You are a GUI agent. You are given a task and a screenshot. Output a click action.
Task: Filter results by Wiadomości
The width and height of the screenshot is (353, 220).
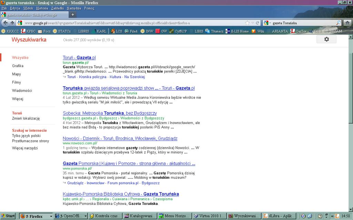tap(22, 90)
